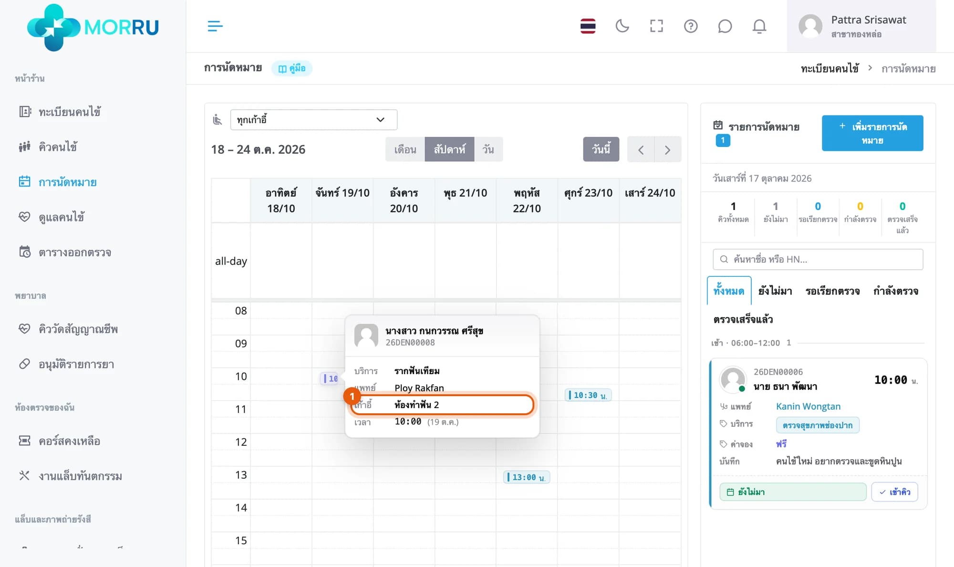Switch calendar to สัปดาห์ view
954x567 pixels.
pos(449,149)
